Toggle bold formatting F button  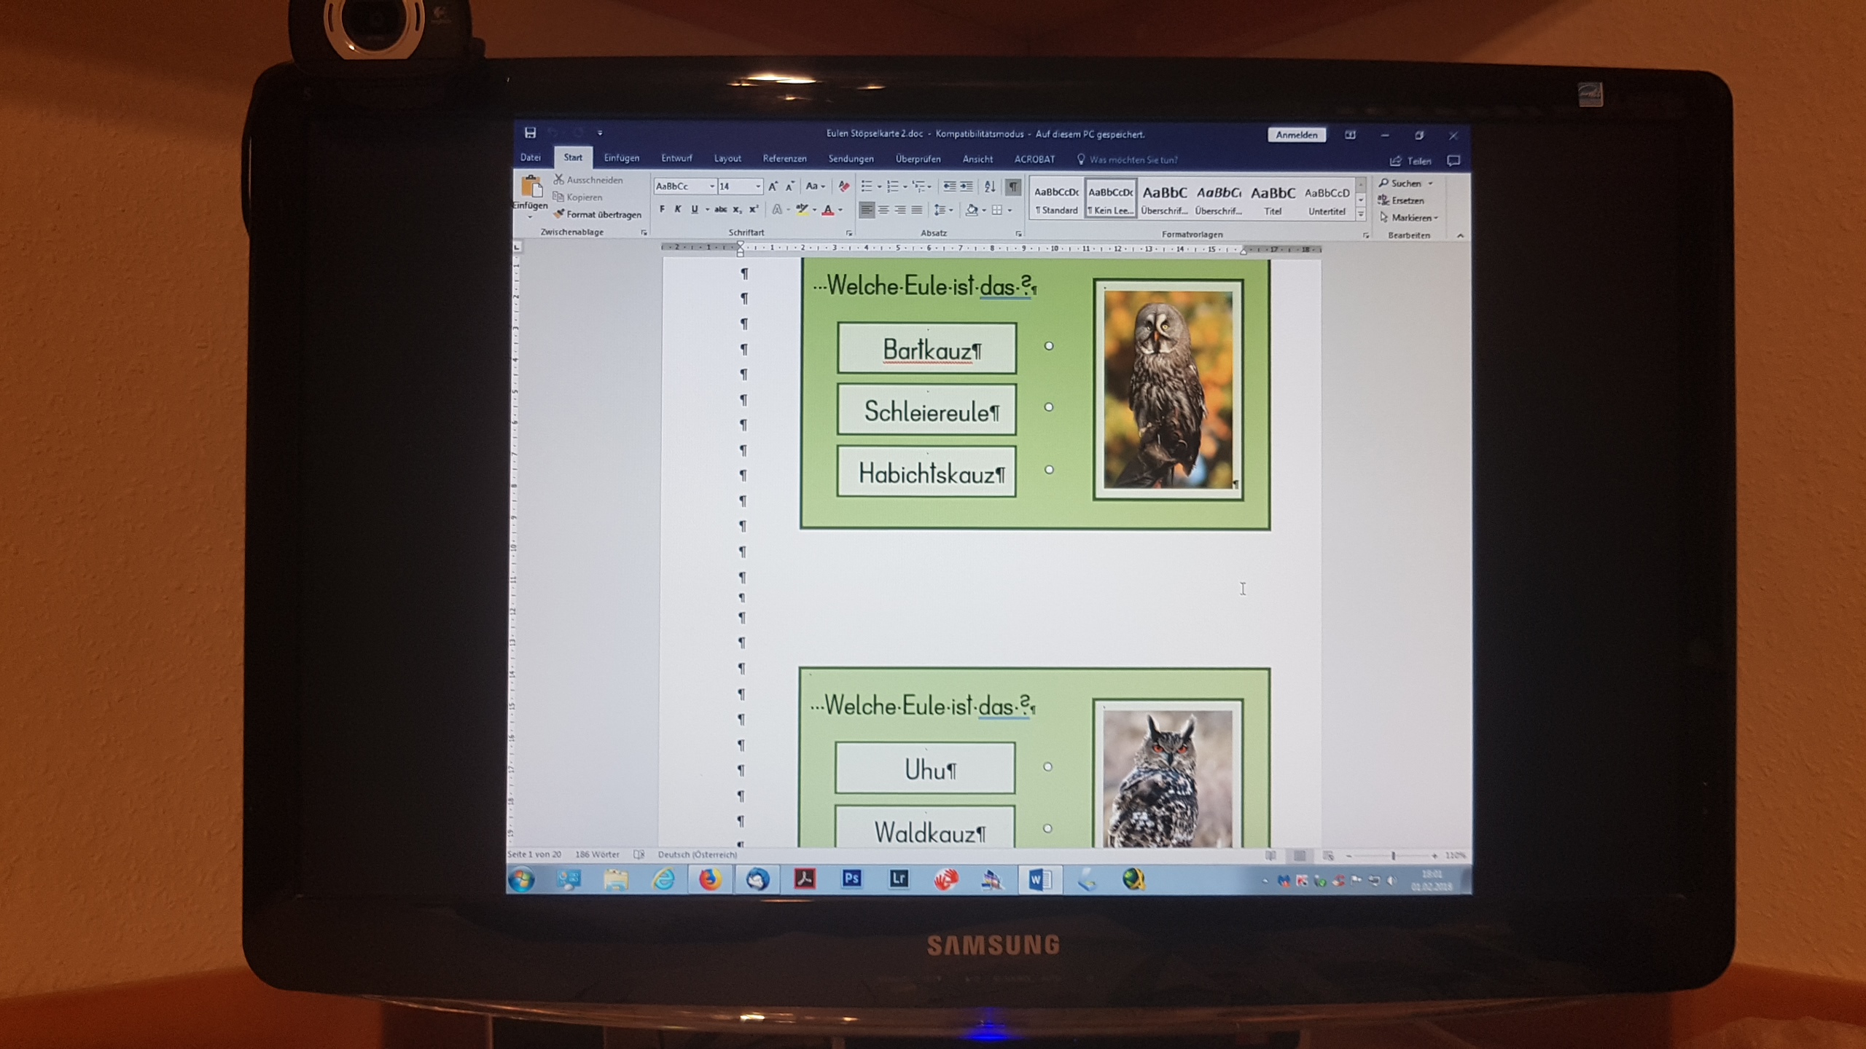(x=662, y=210)
